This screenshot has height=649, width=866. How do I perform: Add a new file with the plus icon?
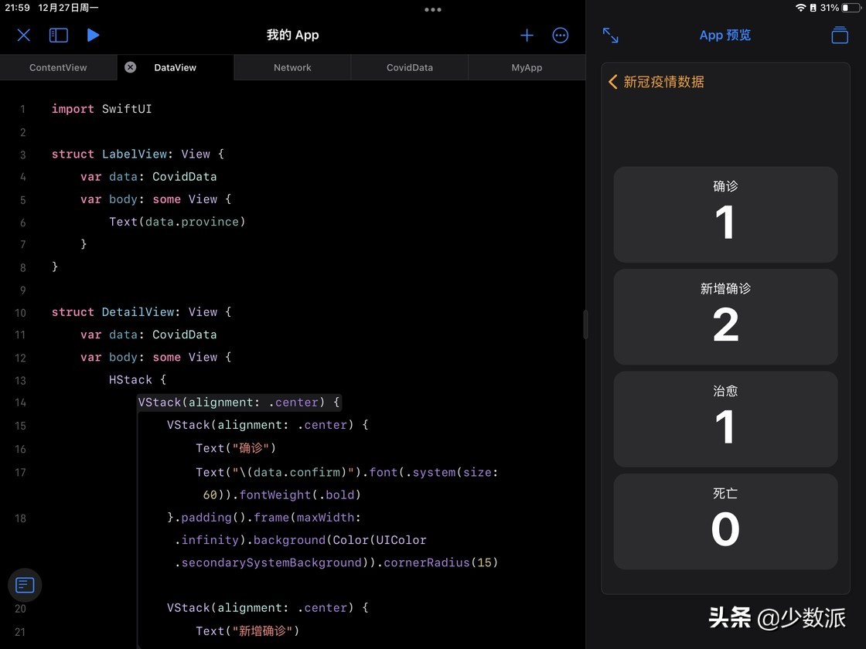click(527, 36)
